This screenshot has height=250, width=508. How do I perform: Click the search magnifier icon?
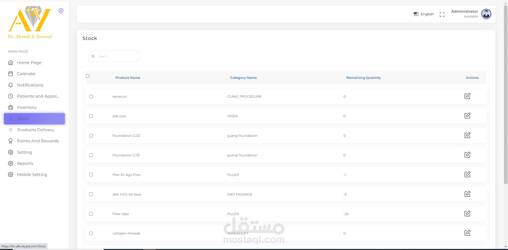[93, 56]
